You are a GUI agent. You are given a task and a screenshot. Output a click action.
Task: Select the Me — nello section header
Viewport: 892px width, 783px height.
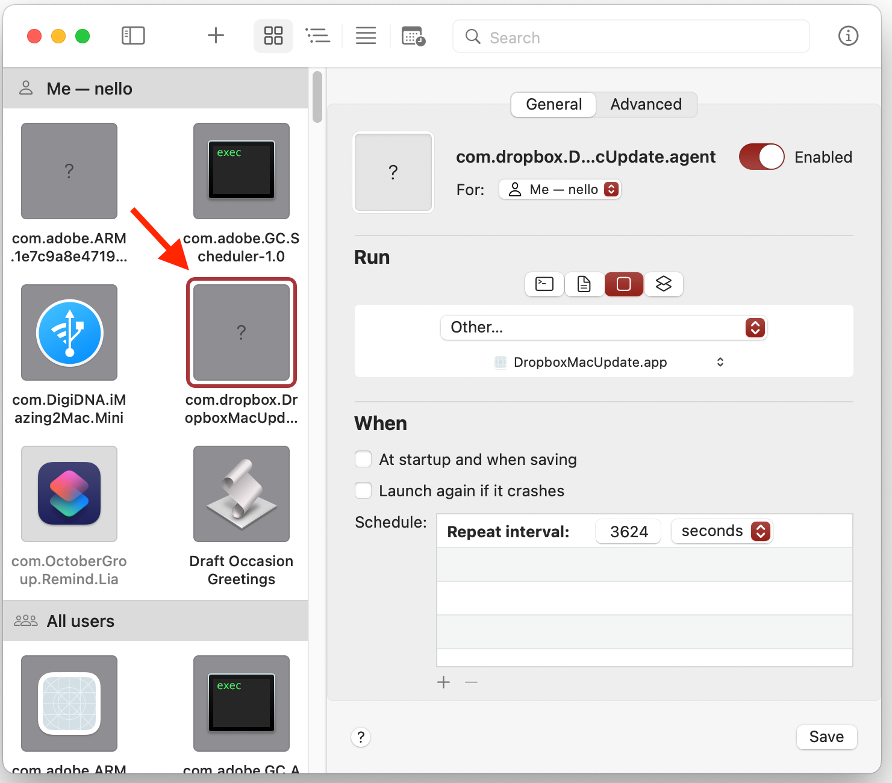tap(155, 89)
